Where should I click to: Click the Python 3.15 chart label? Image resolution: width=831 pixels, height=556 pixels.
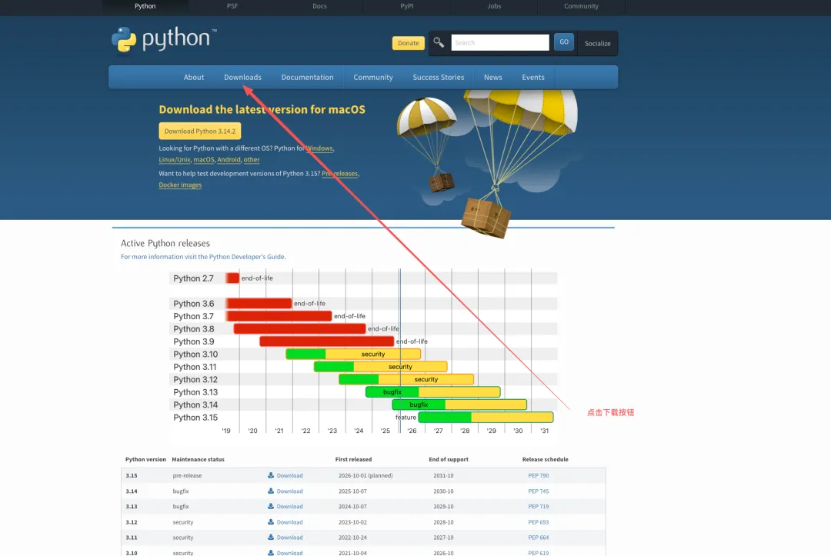195,418
